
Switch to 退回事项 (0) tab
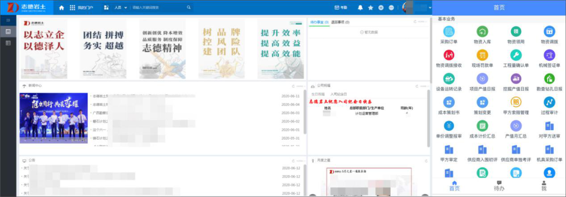pos(340,22)
